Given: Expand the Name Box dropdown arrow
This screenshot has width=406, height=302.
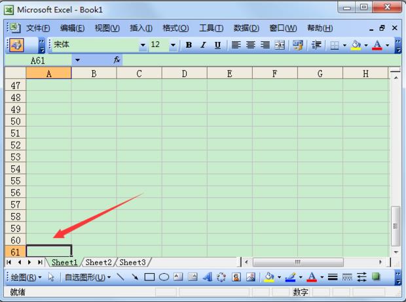Looking at the screenshot, I should click(x=77, y=59).
